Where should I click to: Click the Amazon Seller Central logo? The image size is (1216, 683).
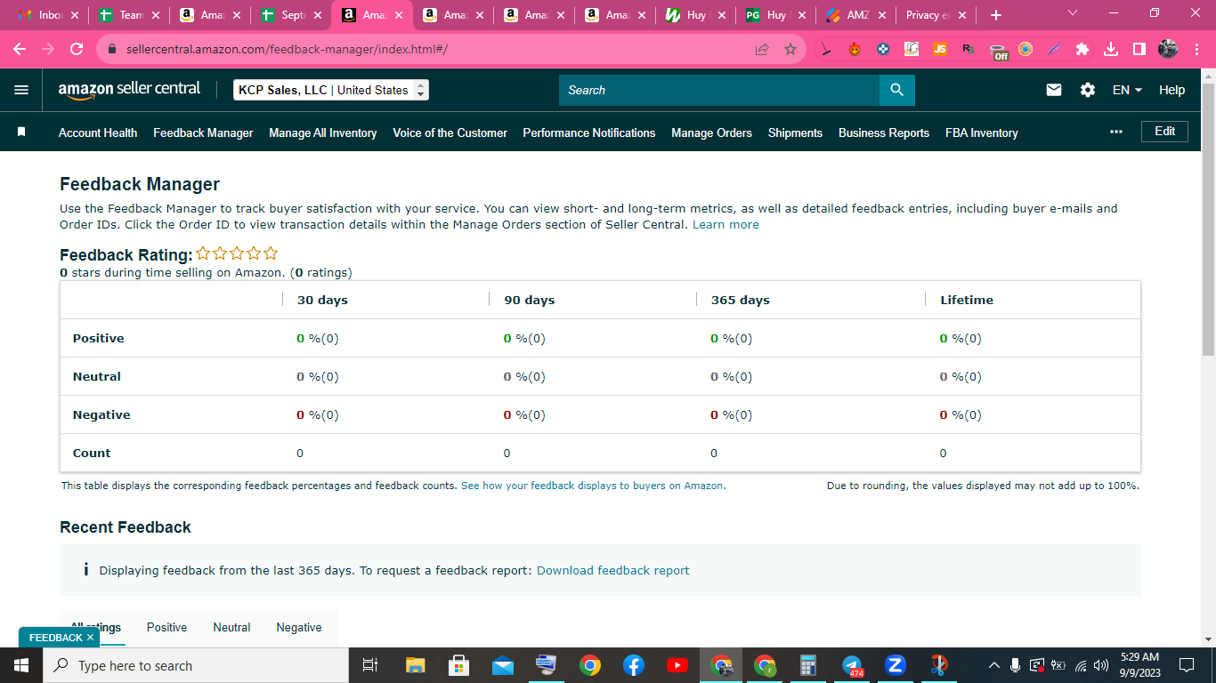[129, 90]
